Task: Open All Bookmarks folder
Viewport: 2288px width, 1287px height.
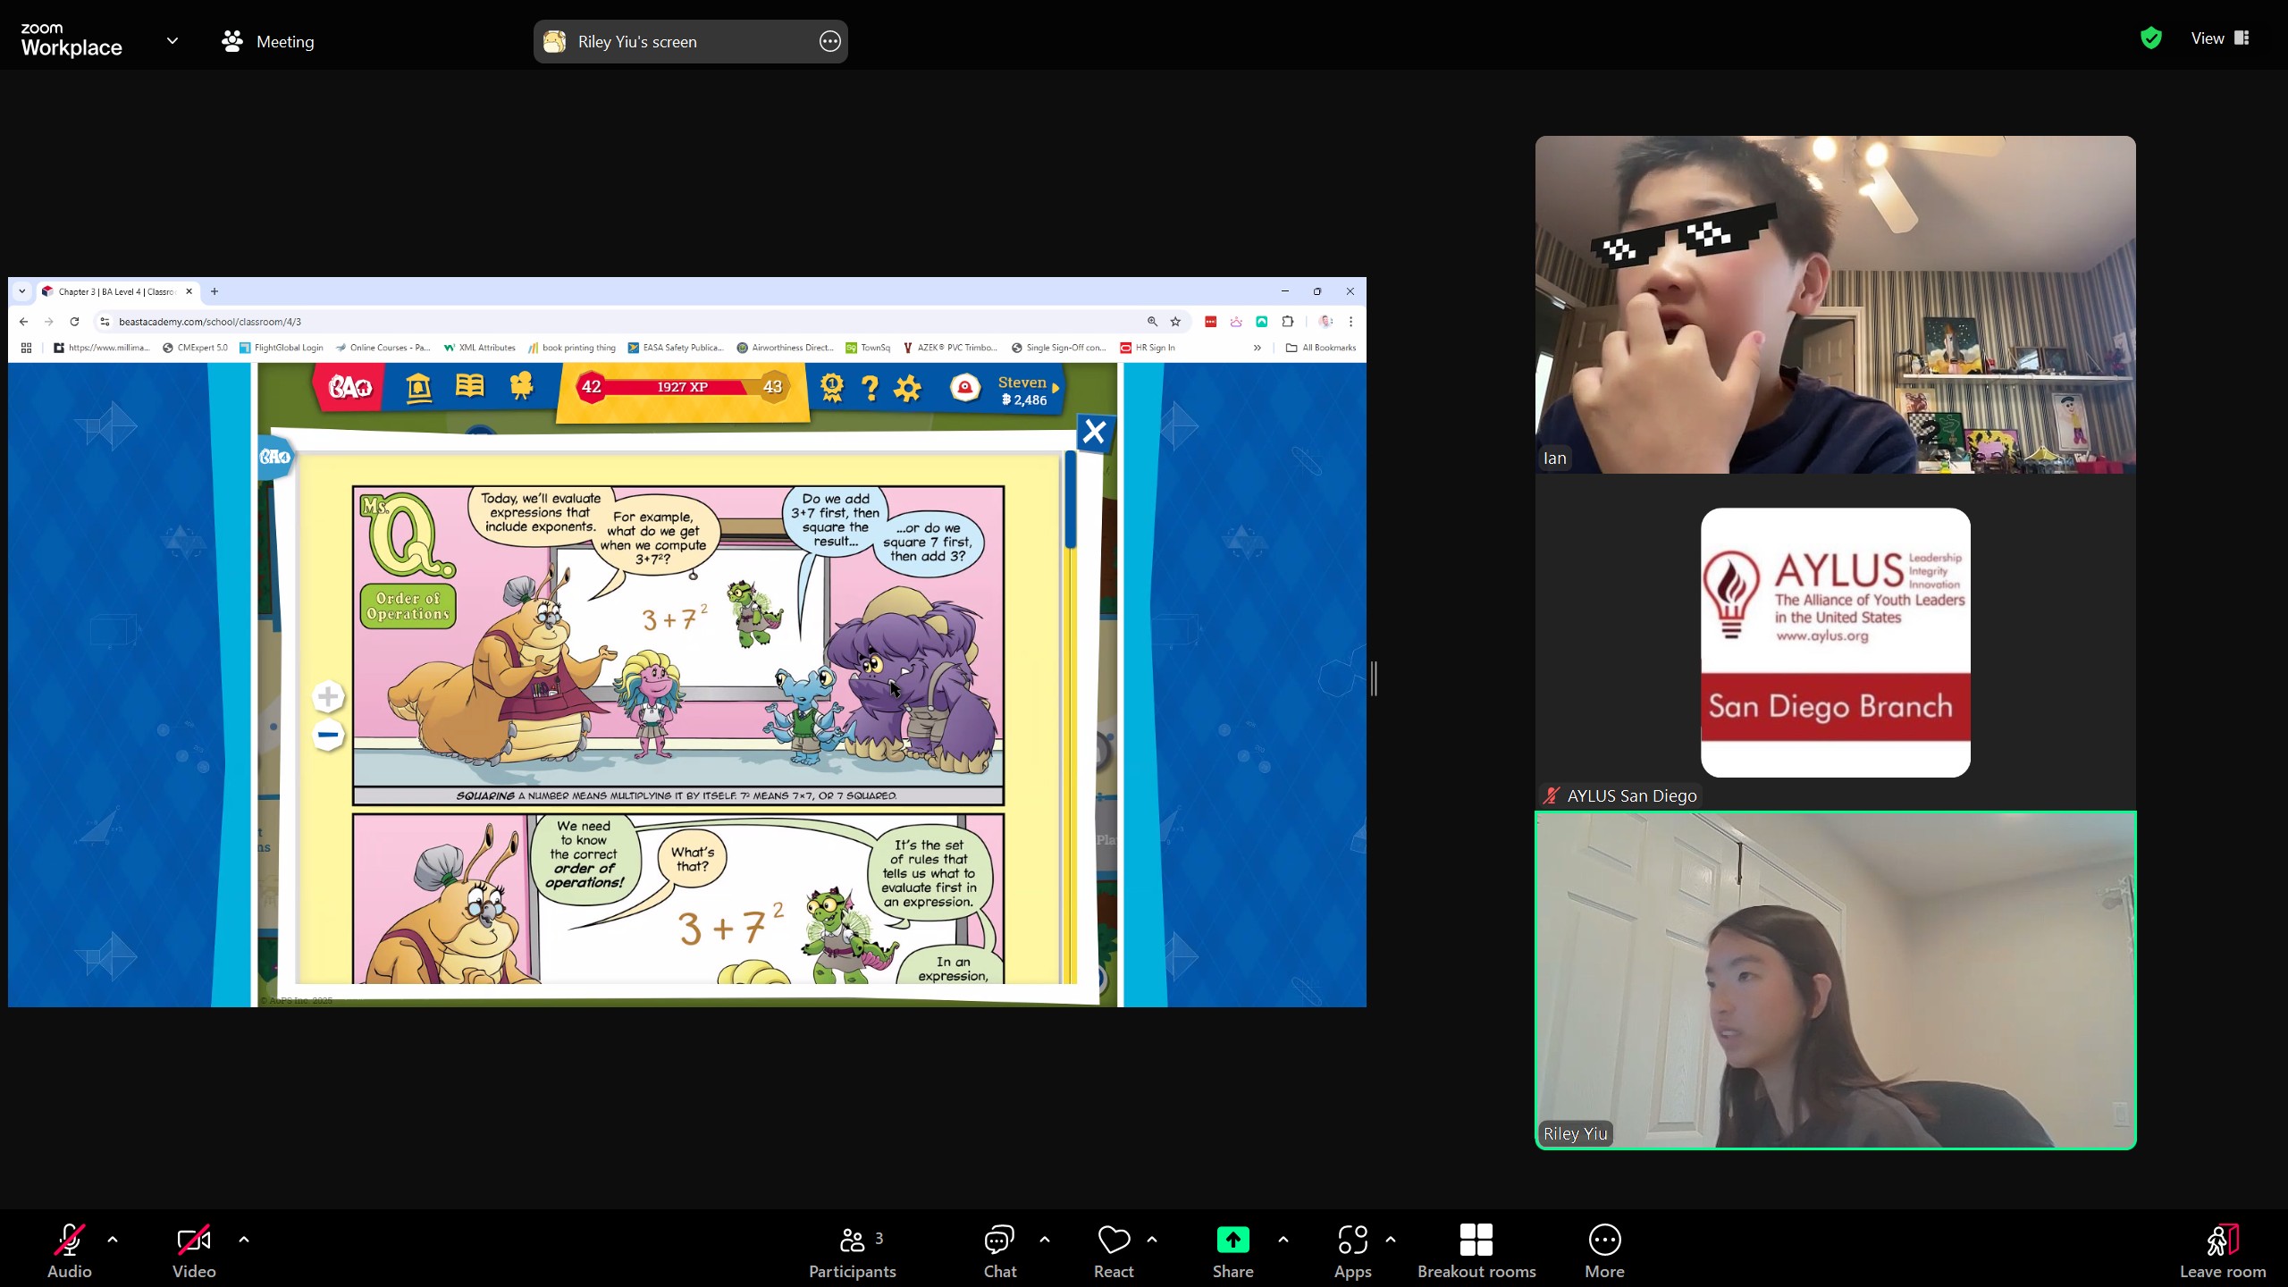Action: click(1320, 348)
